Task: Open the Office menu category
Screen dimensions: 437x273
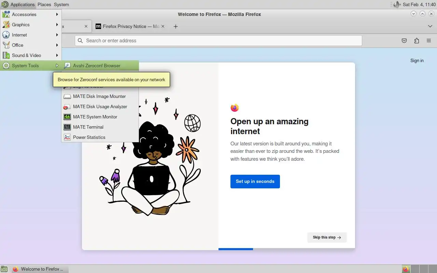Action: pyautogui.click(x=31, y=45)
